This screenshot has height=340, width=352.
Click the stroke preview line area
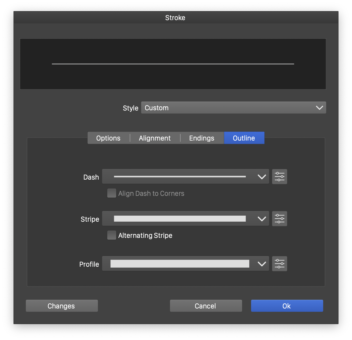(x=173, y=64)
